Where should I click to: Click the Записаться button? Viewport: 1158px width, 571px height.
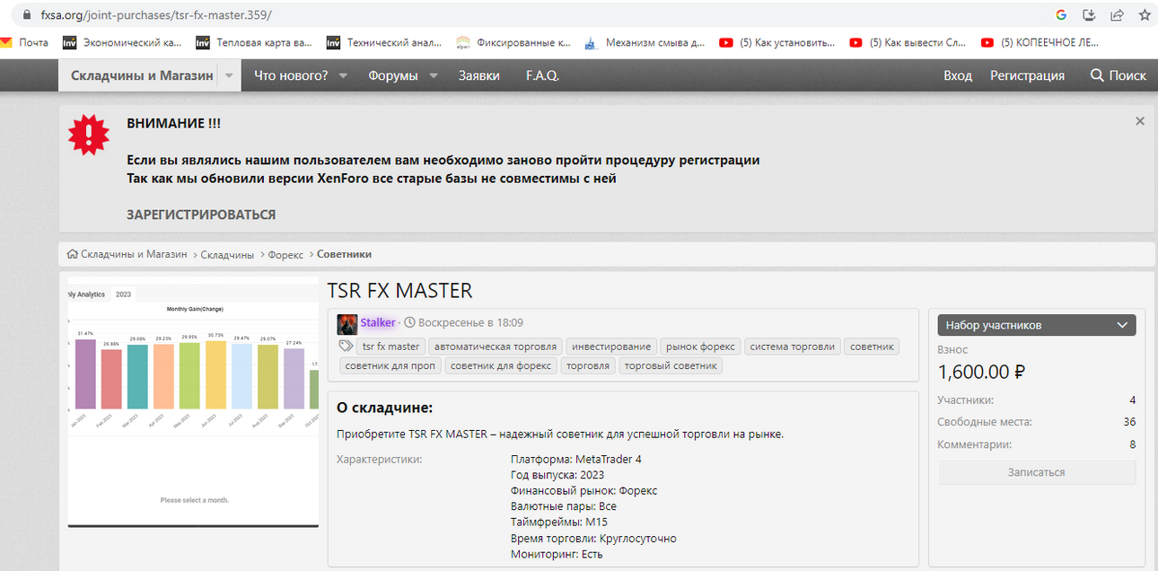[1037, 472]
